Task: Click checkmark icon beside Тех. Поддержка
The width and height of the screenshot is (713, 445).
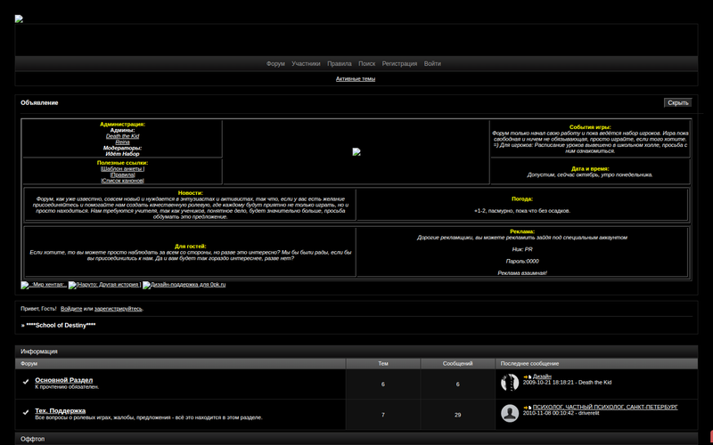Action: tap(26, 412)
